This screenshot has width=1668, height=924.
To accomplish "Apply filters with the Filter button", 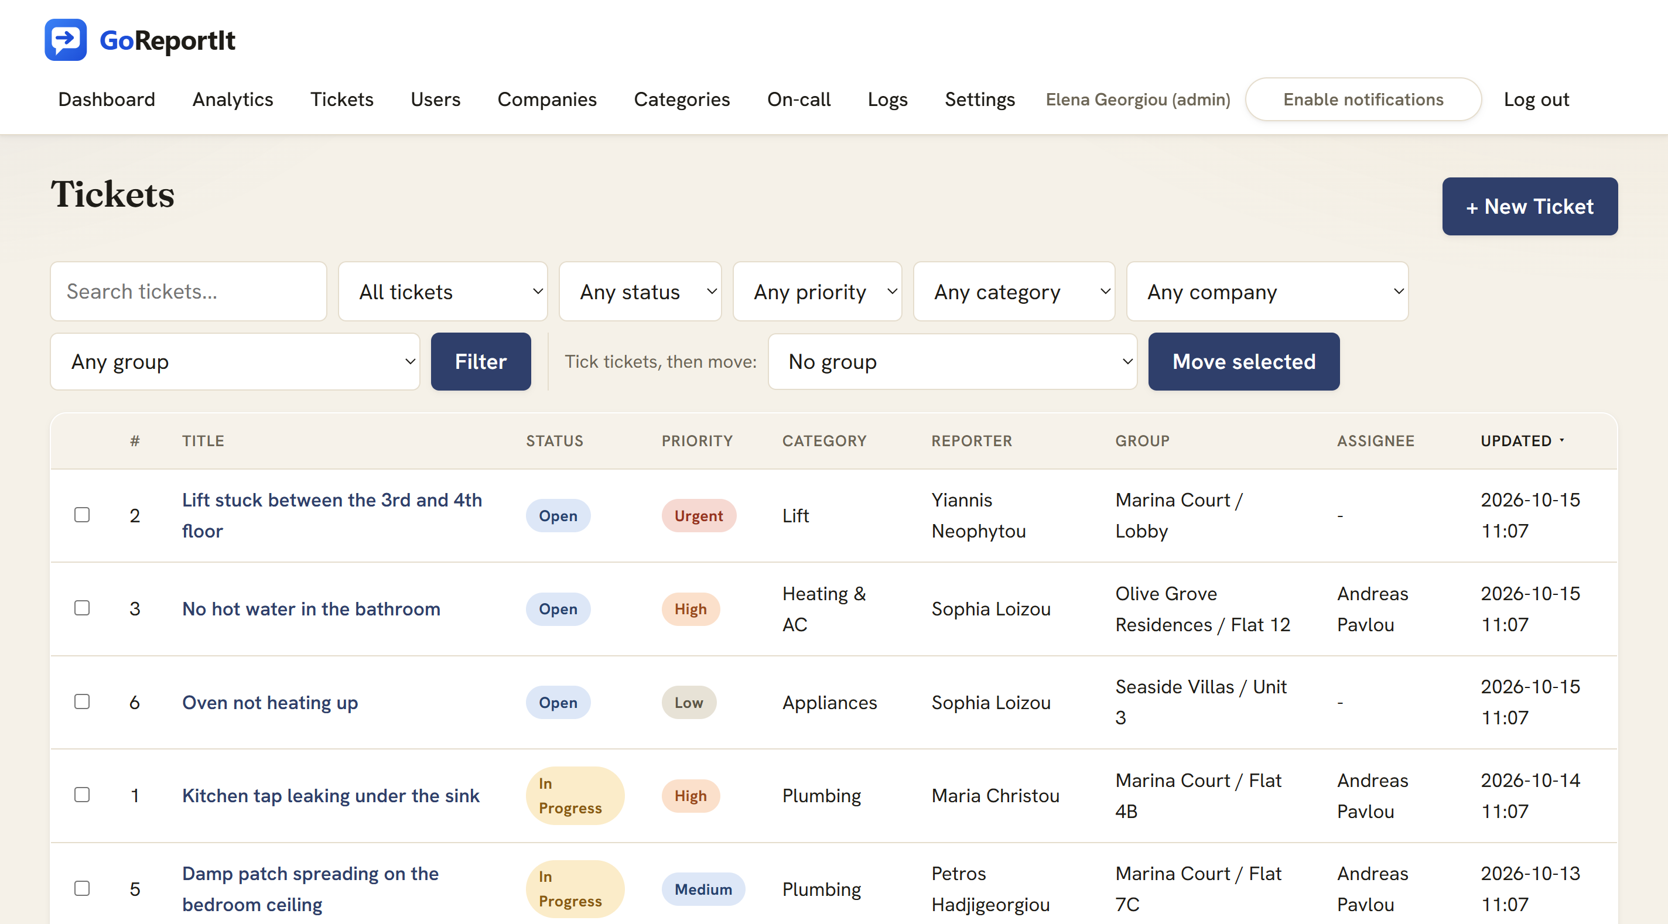I will [481, 361].
